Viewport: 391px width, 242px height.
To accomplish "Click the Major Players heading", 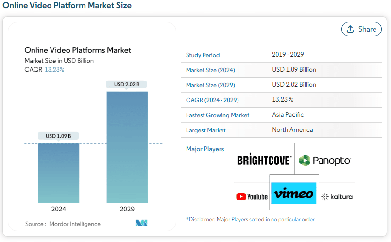I will coord(205,149).
